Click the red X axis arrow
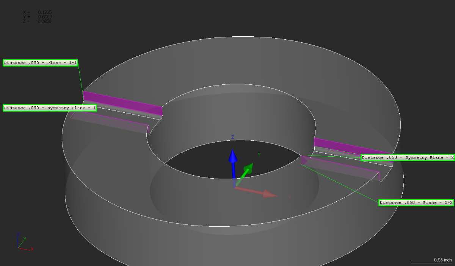Viewport: 455px width, 266px height. 262,193
